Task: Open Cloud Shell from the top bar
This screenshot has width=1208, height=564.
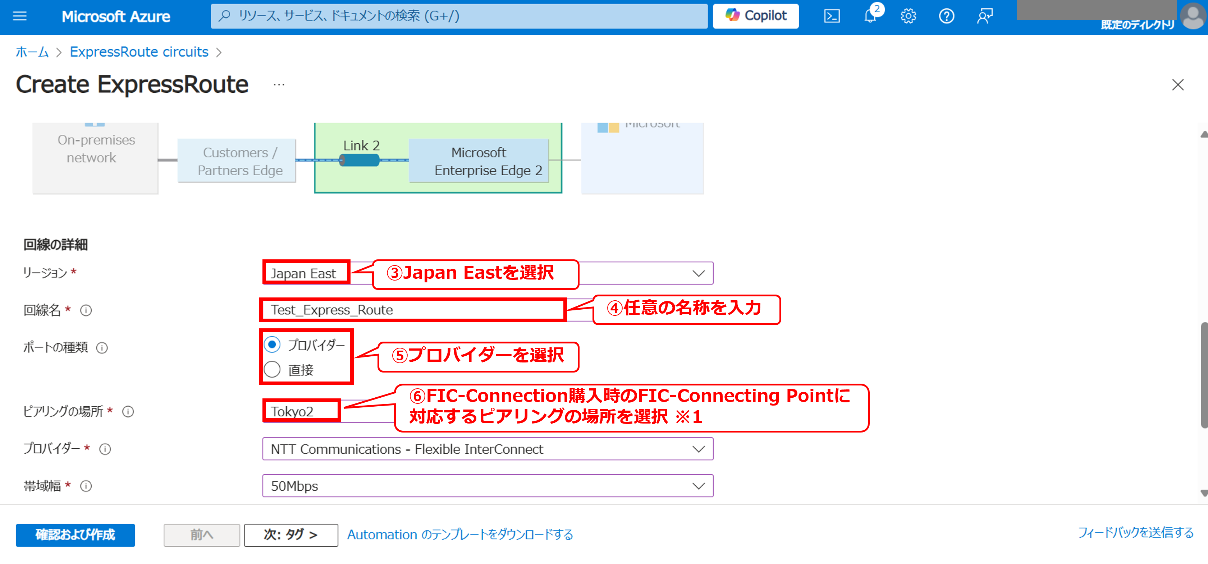Action: point(832,17)
